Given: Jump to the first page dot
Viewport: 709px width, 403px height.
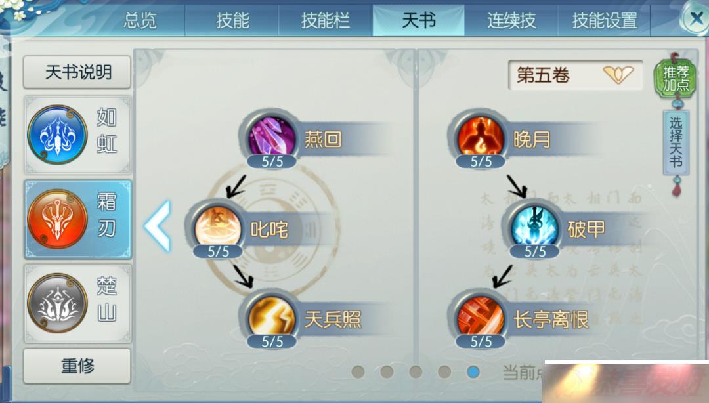Looking at the screenshot, I should [358, 371].
